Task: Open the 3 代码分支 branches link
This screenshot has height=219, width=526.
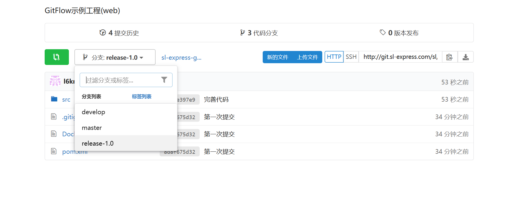Action: tap(259, 33)
